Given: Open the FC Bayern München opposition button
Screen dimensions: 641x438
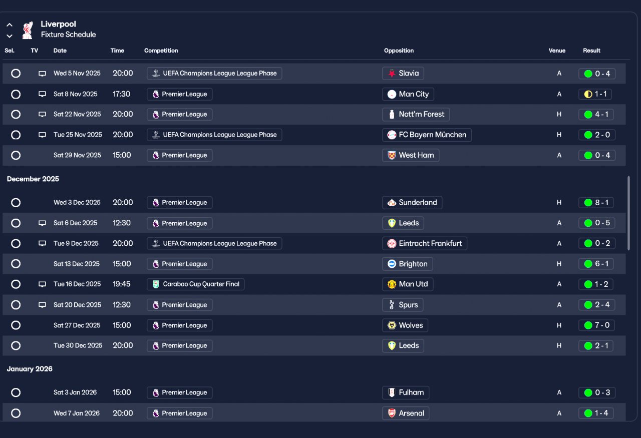Looking at the screenshot, I should 427,135.
